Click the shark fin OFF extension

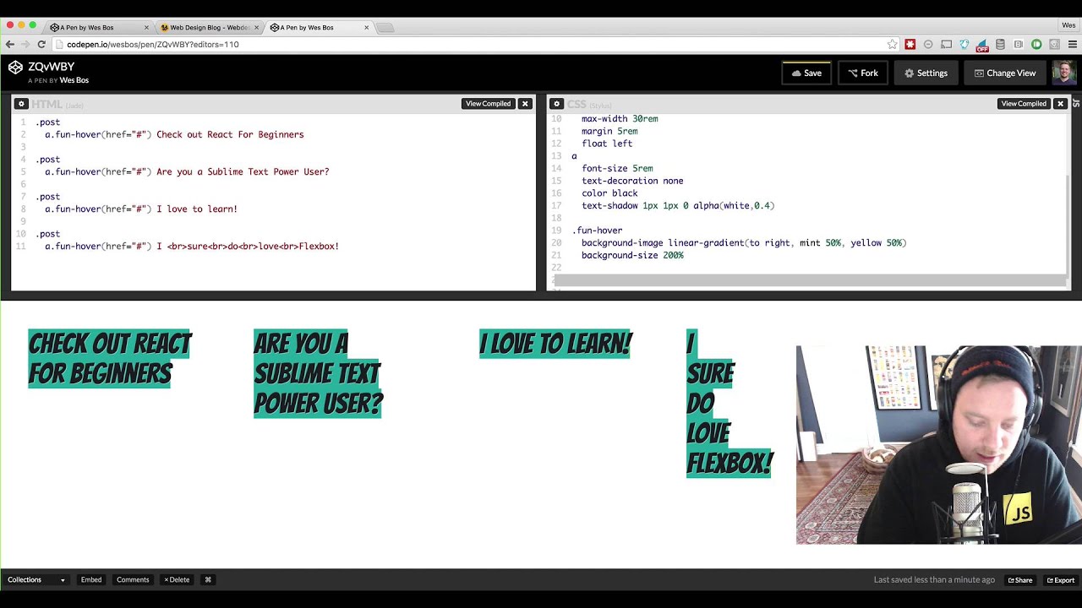(x=982, y=44)
